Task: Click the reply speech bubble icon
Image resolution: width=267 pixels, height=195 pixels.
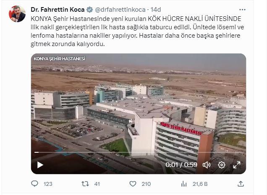Action: [35, 184]
